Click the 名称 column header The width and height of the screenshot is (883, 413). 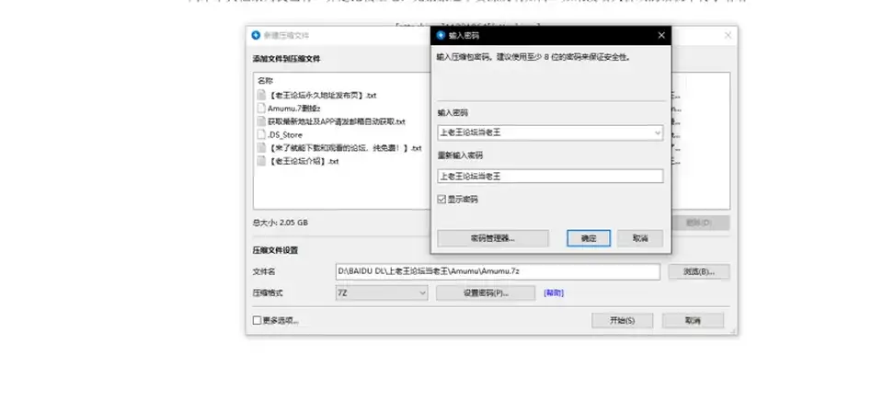point(265,81)
